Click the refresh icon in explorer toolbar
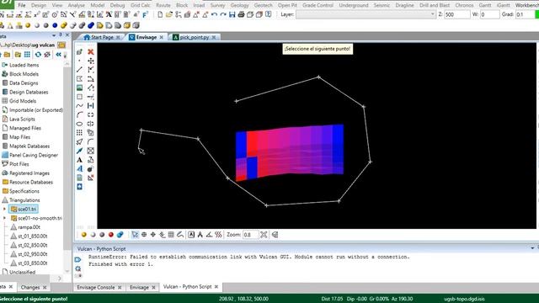Viewport: 539px width, 303px height. (x=38, y=55)
